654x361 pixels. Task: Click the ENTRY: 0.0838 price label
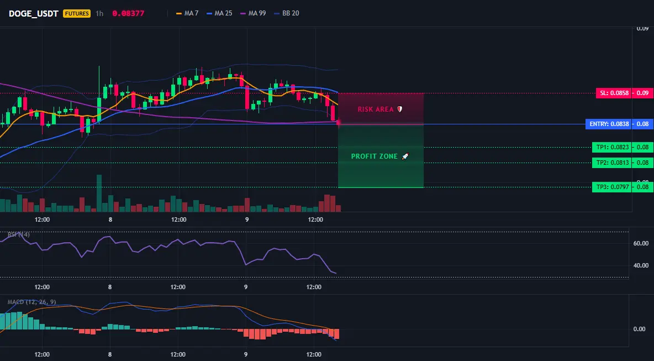pos(608,124)
